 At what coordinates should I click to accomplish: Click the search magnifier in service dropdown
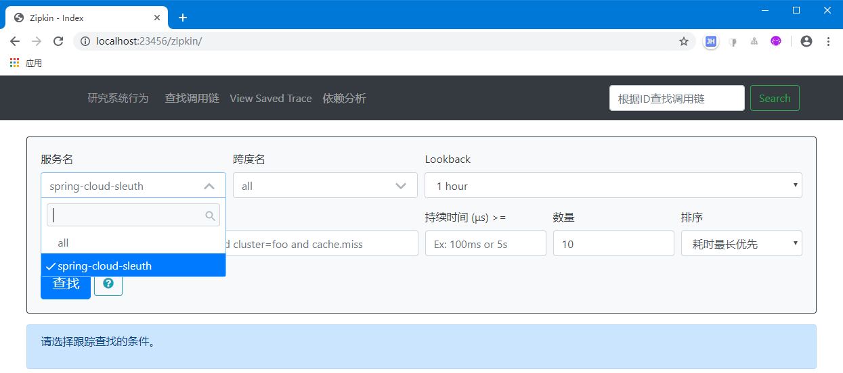[x=210, y=216]
